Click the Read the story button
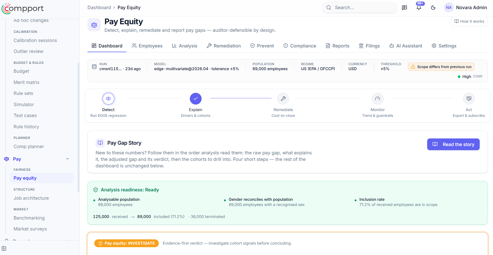The image size is (493, 255). [453, 144]
